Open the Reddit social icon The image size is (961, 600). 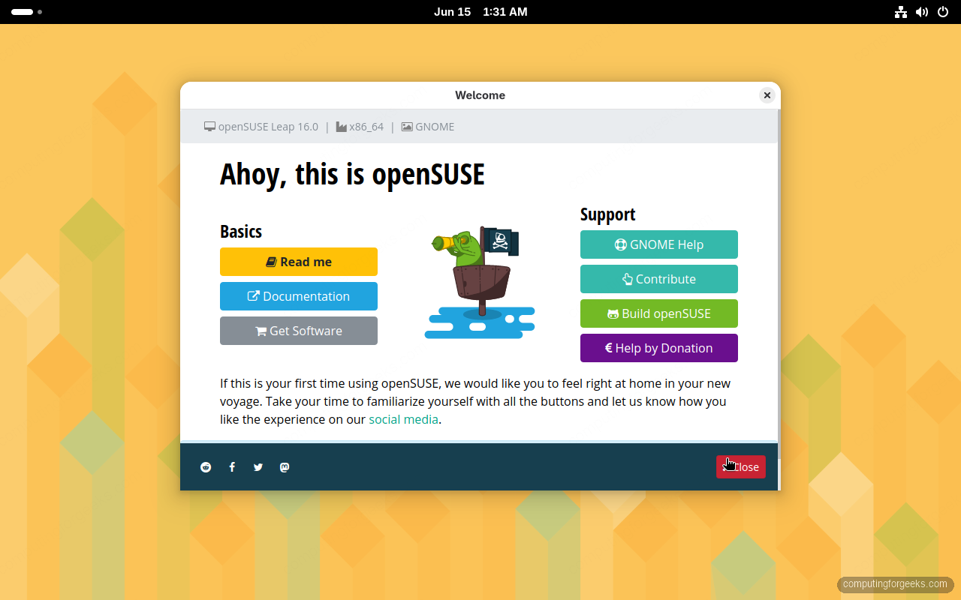pyautogui.click(x=206, y=467)
